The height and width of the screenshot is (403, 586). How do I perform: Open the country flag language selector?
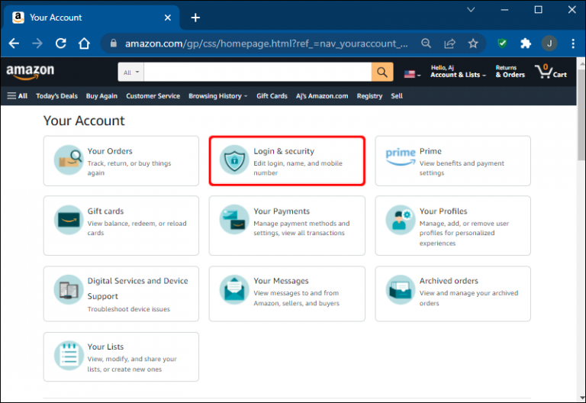[x=412, y=74]
